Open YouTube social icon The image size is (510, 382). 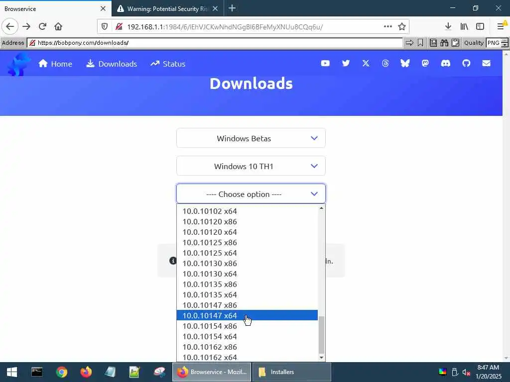(325, 63)
